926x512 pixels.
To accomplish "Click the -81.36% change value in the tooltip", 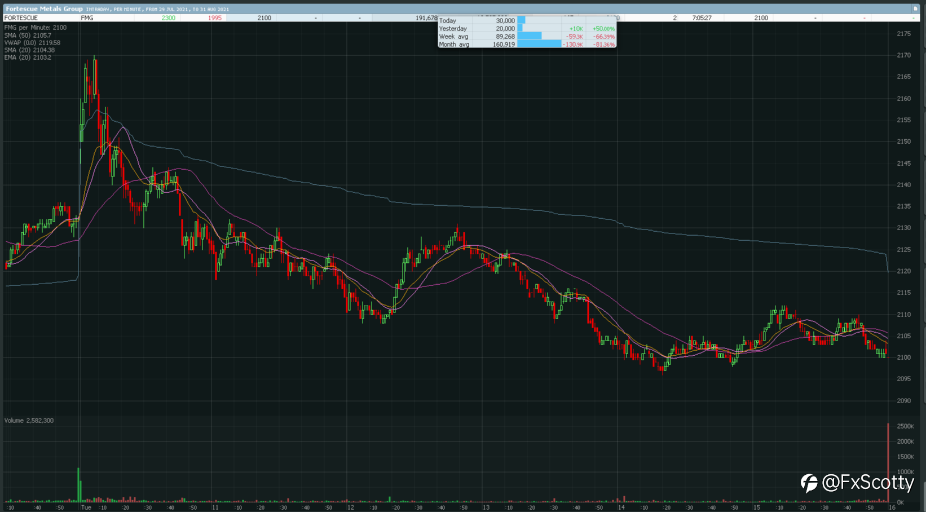I will [x=603, y=45].
